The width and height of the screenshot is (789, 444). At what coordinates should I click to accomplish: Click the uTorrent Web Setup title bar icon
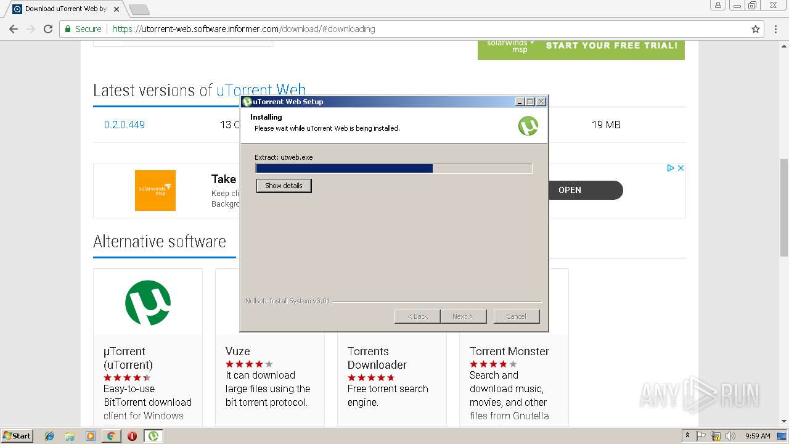pos(247,102)
